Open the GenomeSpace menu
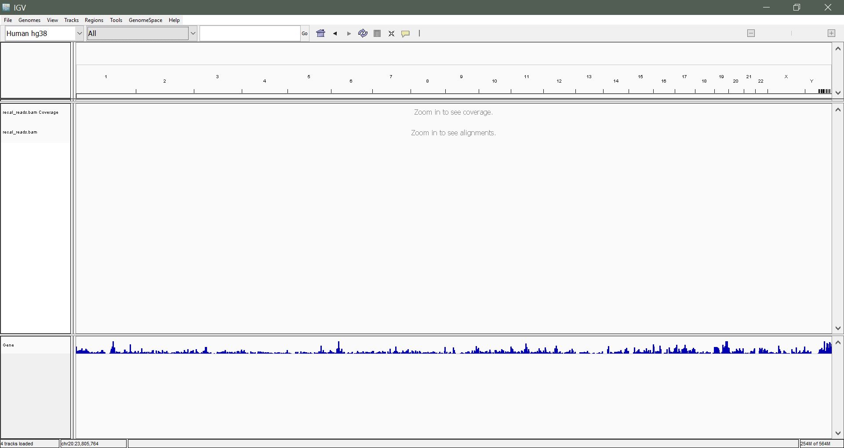The width and height of the screenshot is (844, 448). click(146, 20)
